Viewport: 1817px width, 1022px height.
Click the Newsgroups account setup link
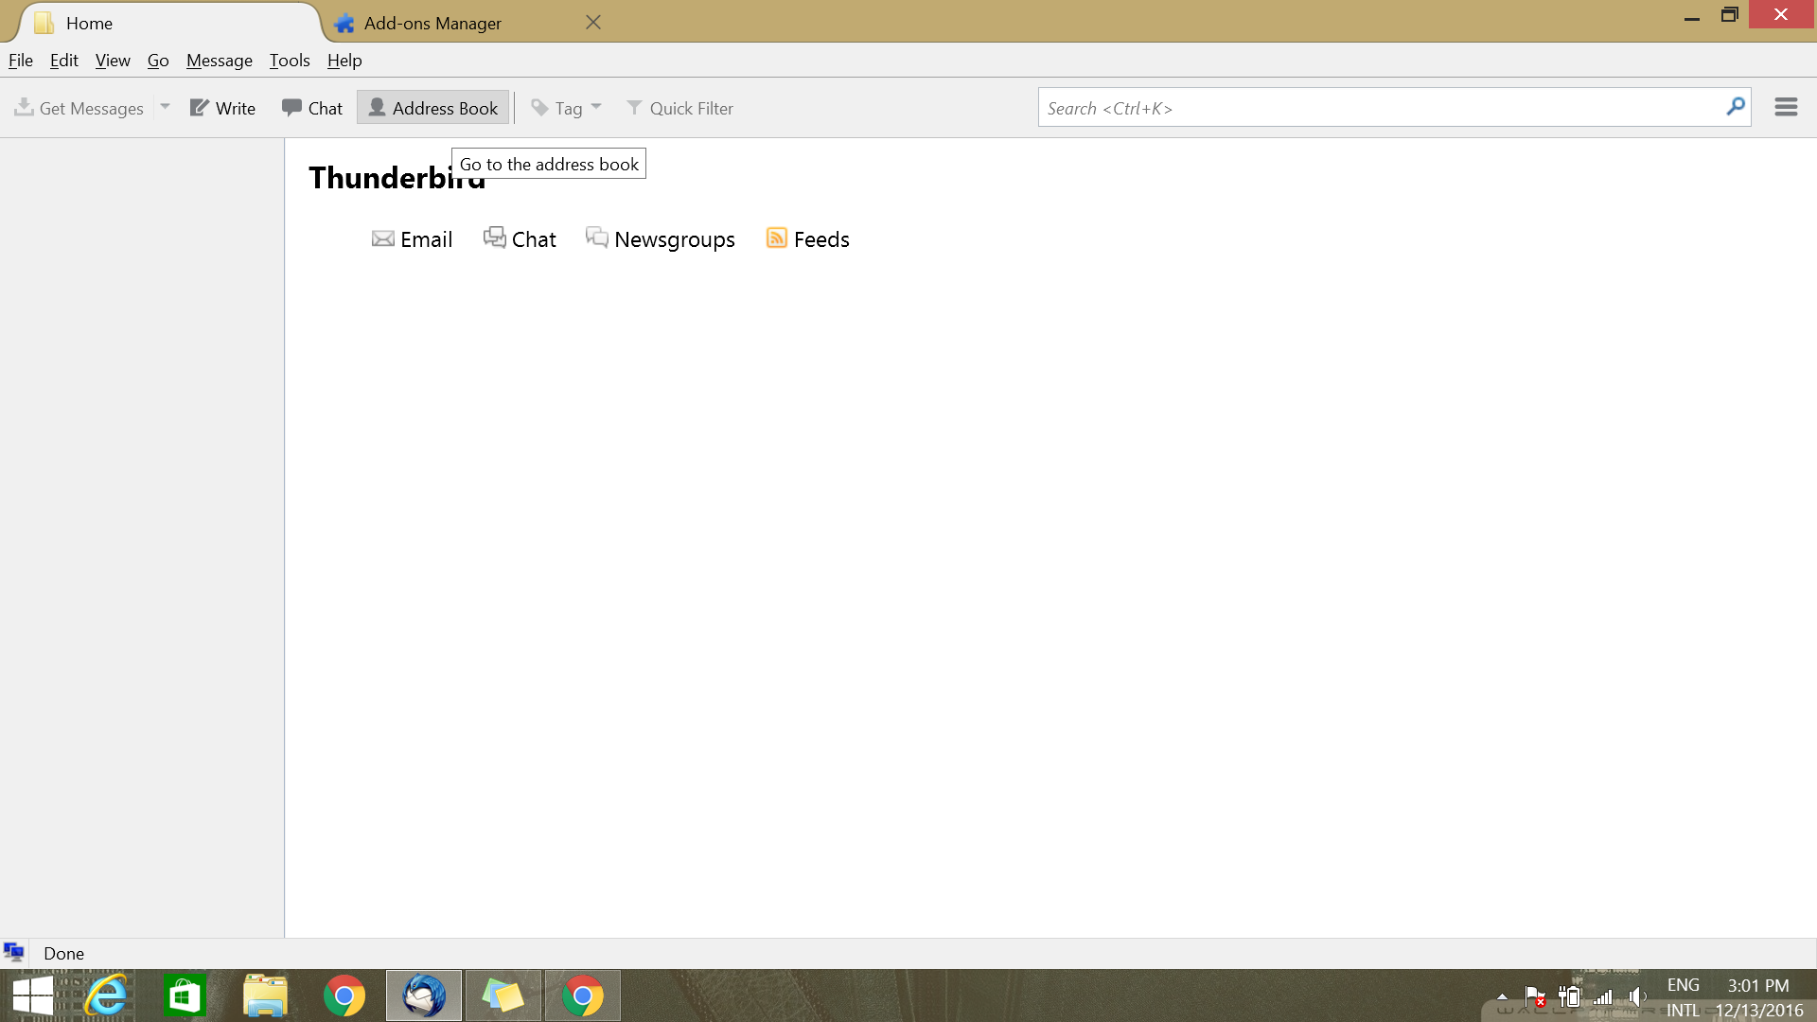pos(675,239)
